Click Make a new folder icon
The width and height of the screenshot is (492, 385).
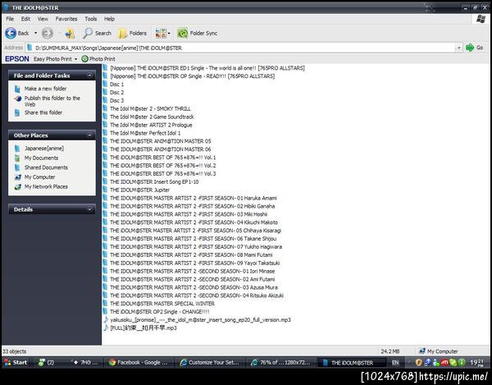17,89
